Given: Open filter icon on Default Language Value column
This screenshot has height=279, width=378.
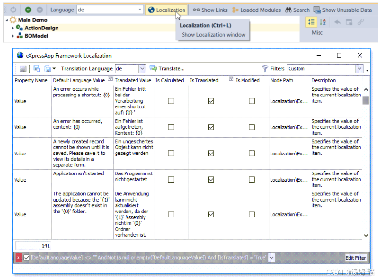Looking at the screenshot, I should pyautogui.click(x=110, y=78).
